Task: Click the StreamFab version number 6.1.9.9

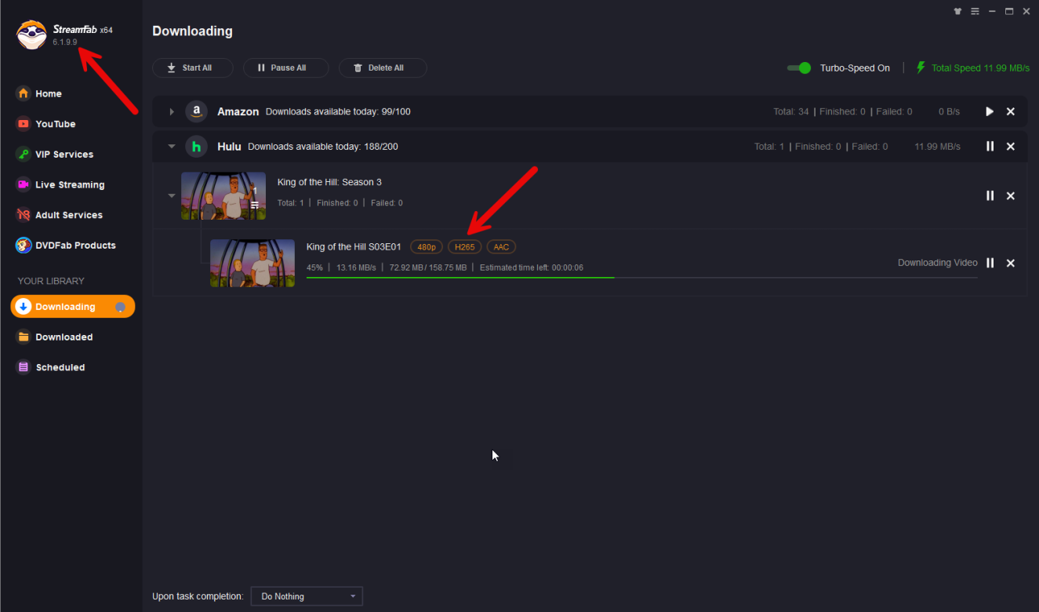Action: click(x=65, y=42)
